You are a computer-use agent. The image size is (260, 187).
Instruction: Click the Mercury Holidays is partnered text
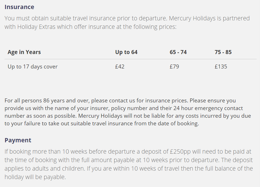(209, 18)
